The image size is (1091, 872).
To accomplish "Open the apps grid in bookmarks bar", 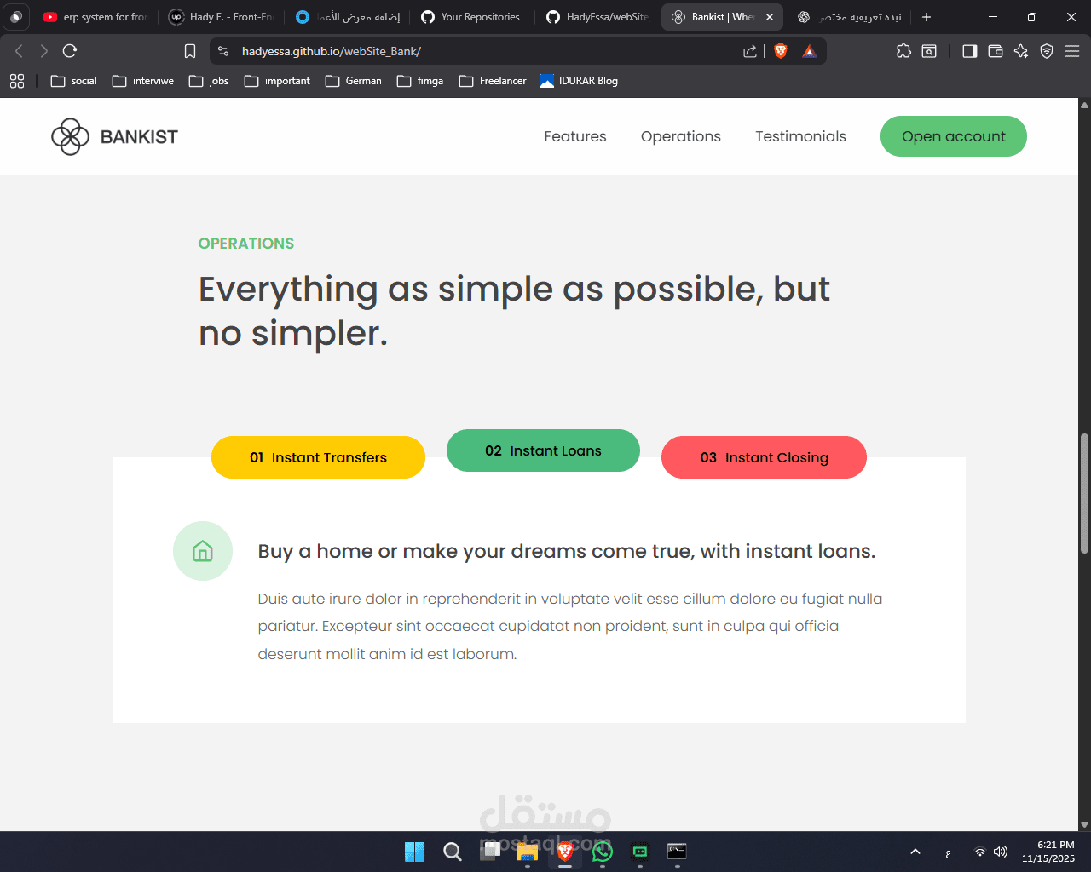I will tap(17, 81).
